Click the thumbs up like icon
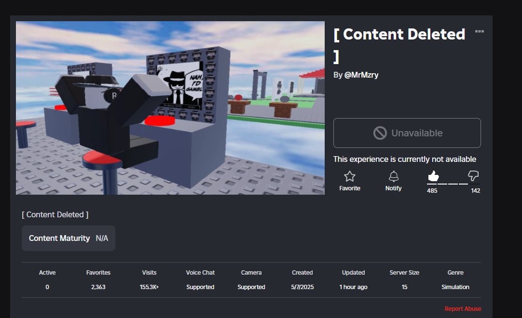522x318 pixels. [433, 176]
